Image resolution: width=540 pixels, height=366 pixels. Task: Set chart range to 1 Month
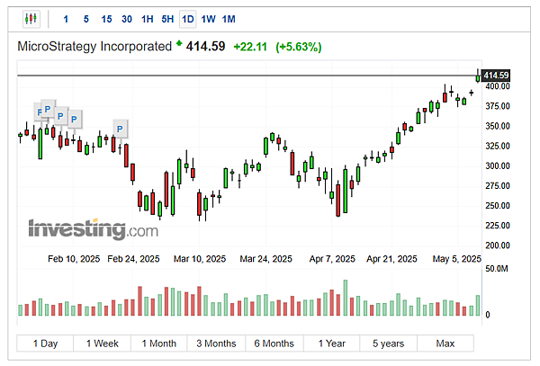coord(159,344)
